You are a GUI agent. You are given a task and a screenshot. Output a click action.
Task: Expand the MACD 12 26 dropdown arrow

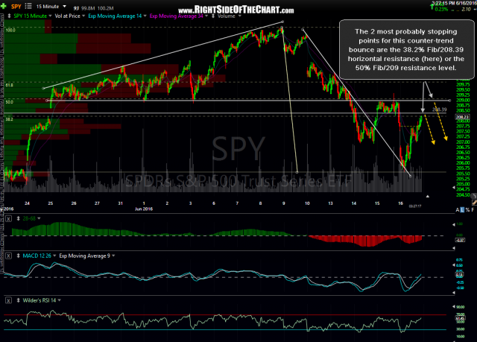[54, 256]
